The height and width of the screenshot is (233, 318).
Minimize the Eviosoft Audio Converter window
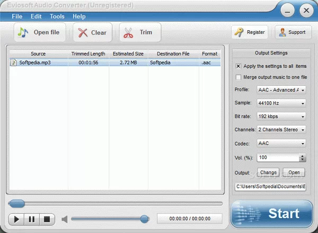[288, 11]
